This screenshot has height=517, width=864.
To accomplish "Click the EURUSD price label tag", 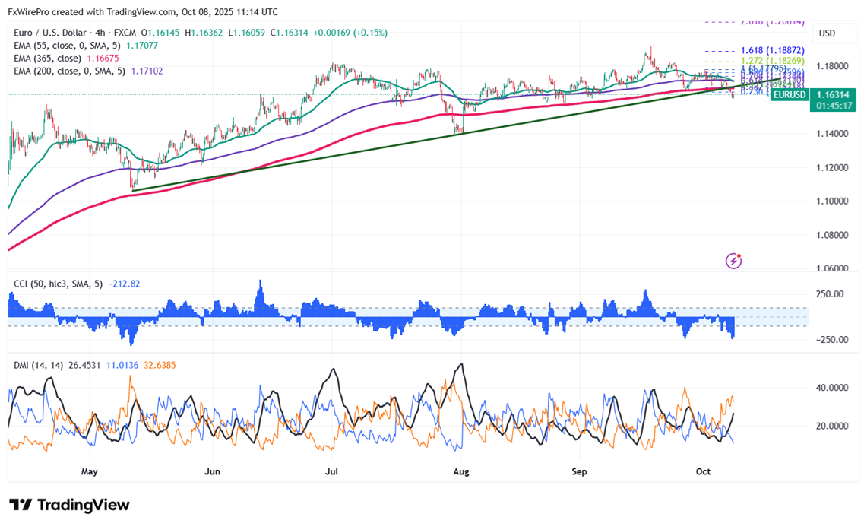I will tap(790, 95).
